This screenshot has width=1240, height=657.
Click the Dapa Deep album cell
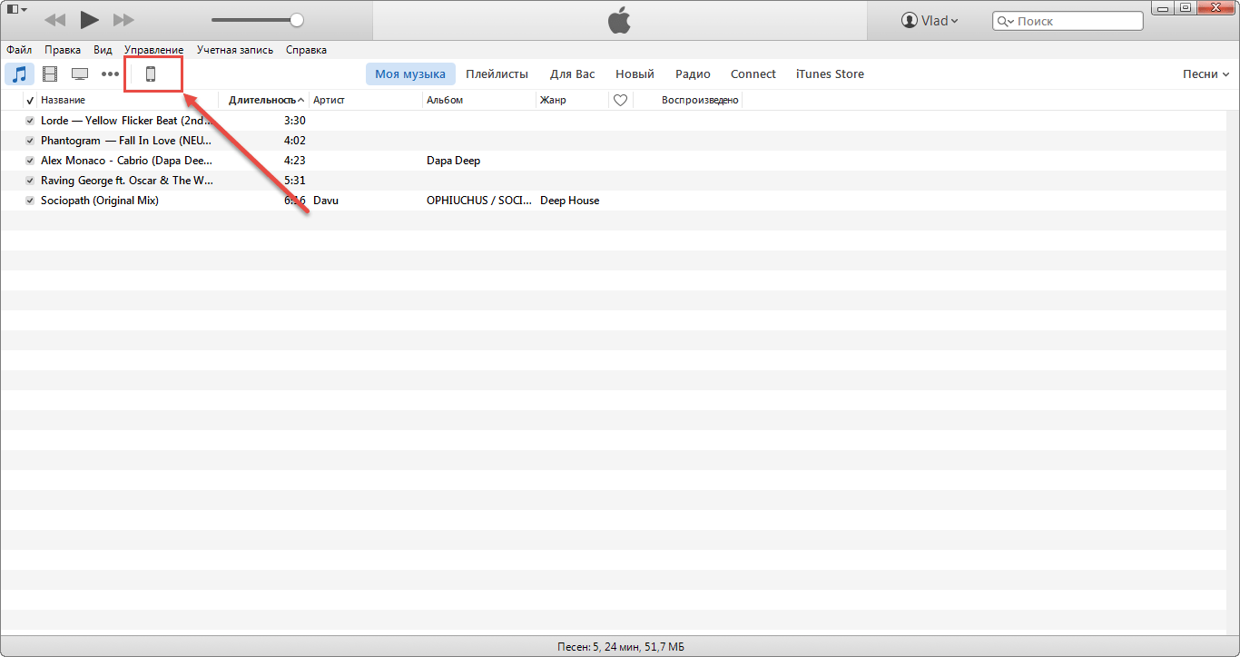coord(453,161)
